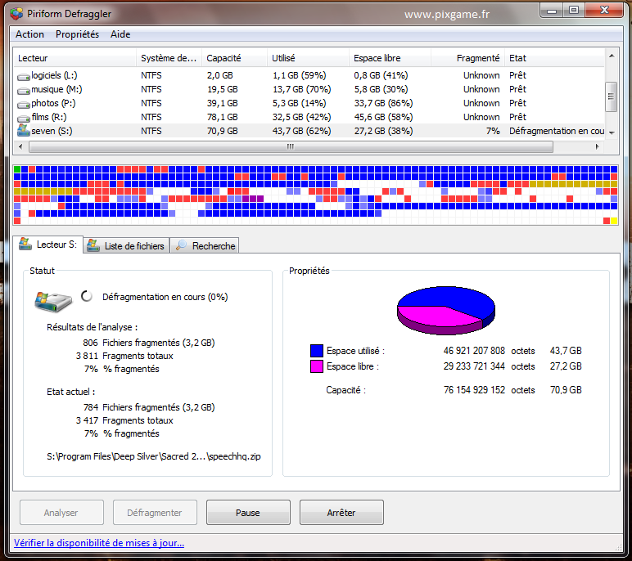Click the Pause button
The height and width of the screenshot is (561, 632).
pyautogui.click(x=248, y=513)
